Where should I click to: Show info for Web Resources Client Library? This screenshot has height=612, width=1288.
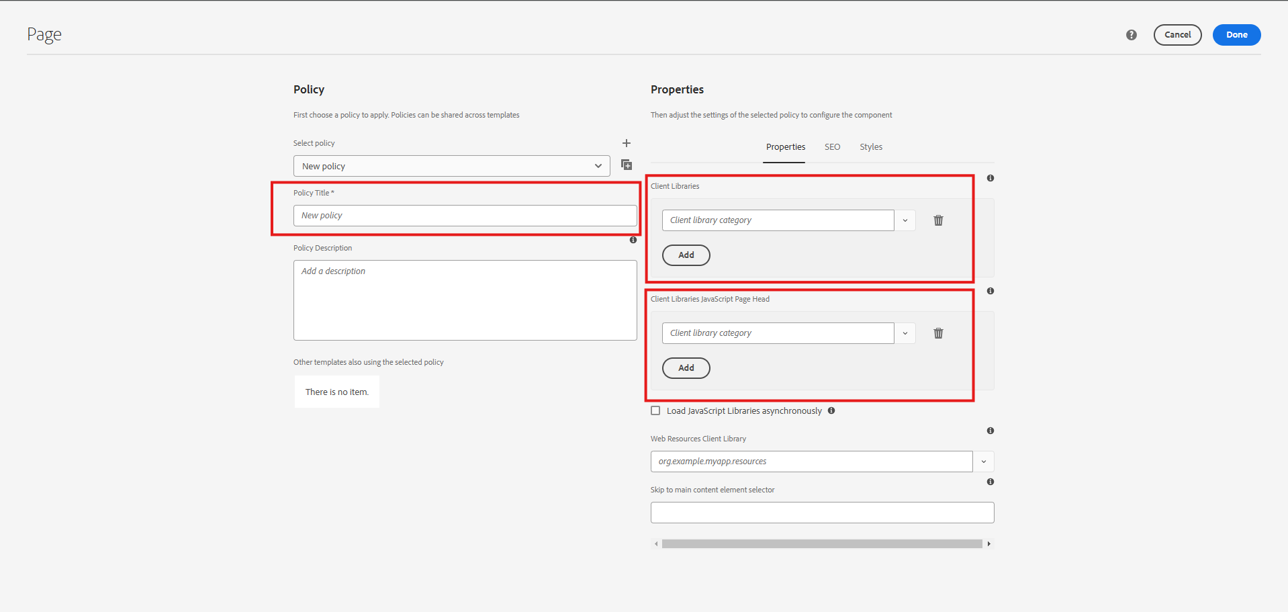[x=990, y=431]
